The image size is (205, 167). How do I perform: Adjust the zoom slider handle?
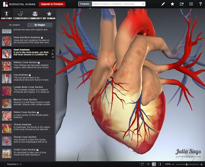[187, 164]
